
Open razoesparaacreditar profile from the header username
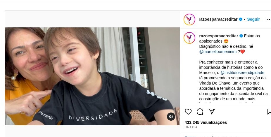point(218,19)
